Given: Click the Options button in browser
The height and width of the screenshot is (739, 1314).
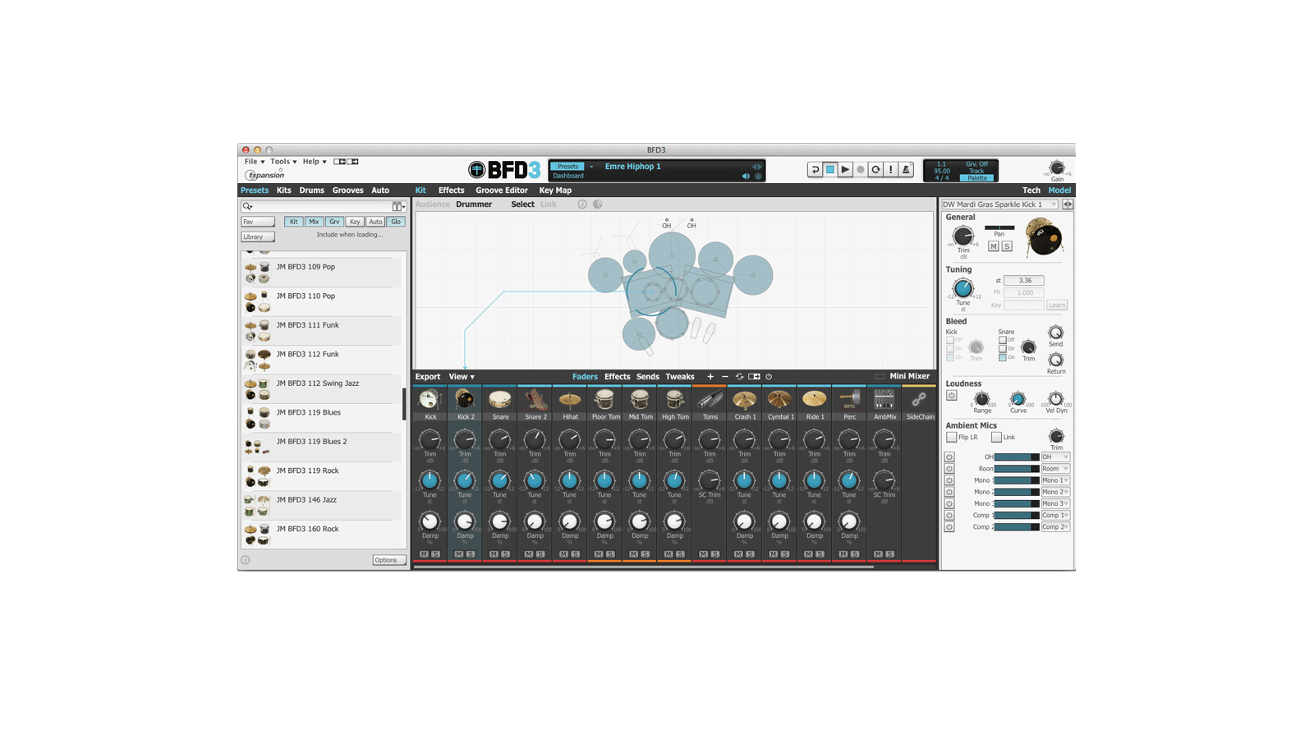Looking at the screenshot, I should 388,560.
